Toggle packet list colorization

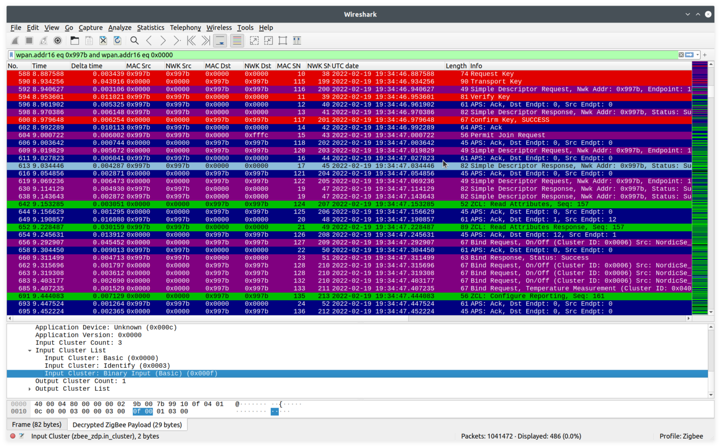pos(237,40)
